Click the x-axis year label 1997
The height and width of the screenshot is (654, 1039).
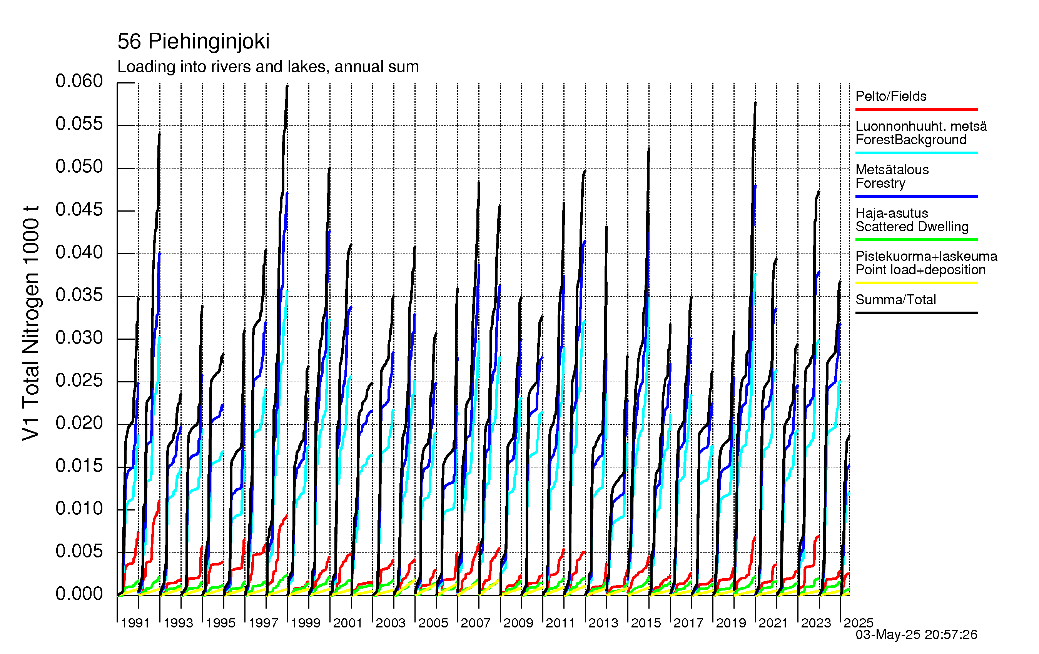pyautogui.click(x=263, y=623)
